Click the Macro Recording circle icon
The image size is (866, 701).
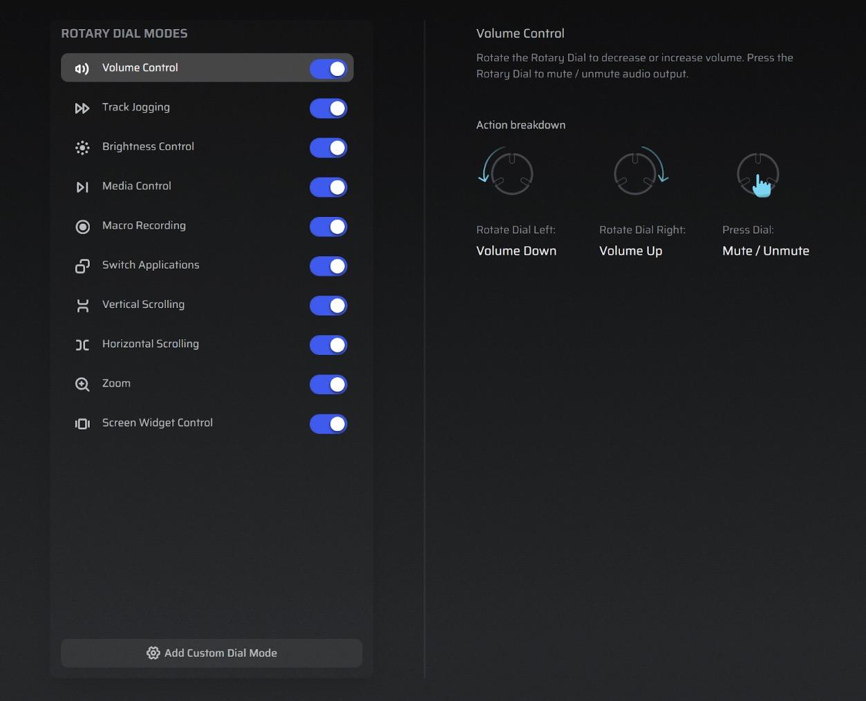click(82, 227)
